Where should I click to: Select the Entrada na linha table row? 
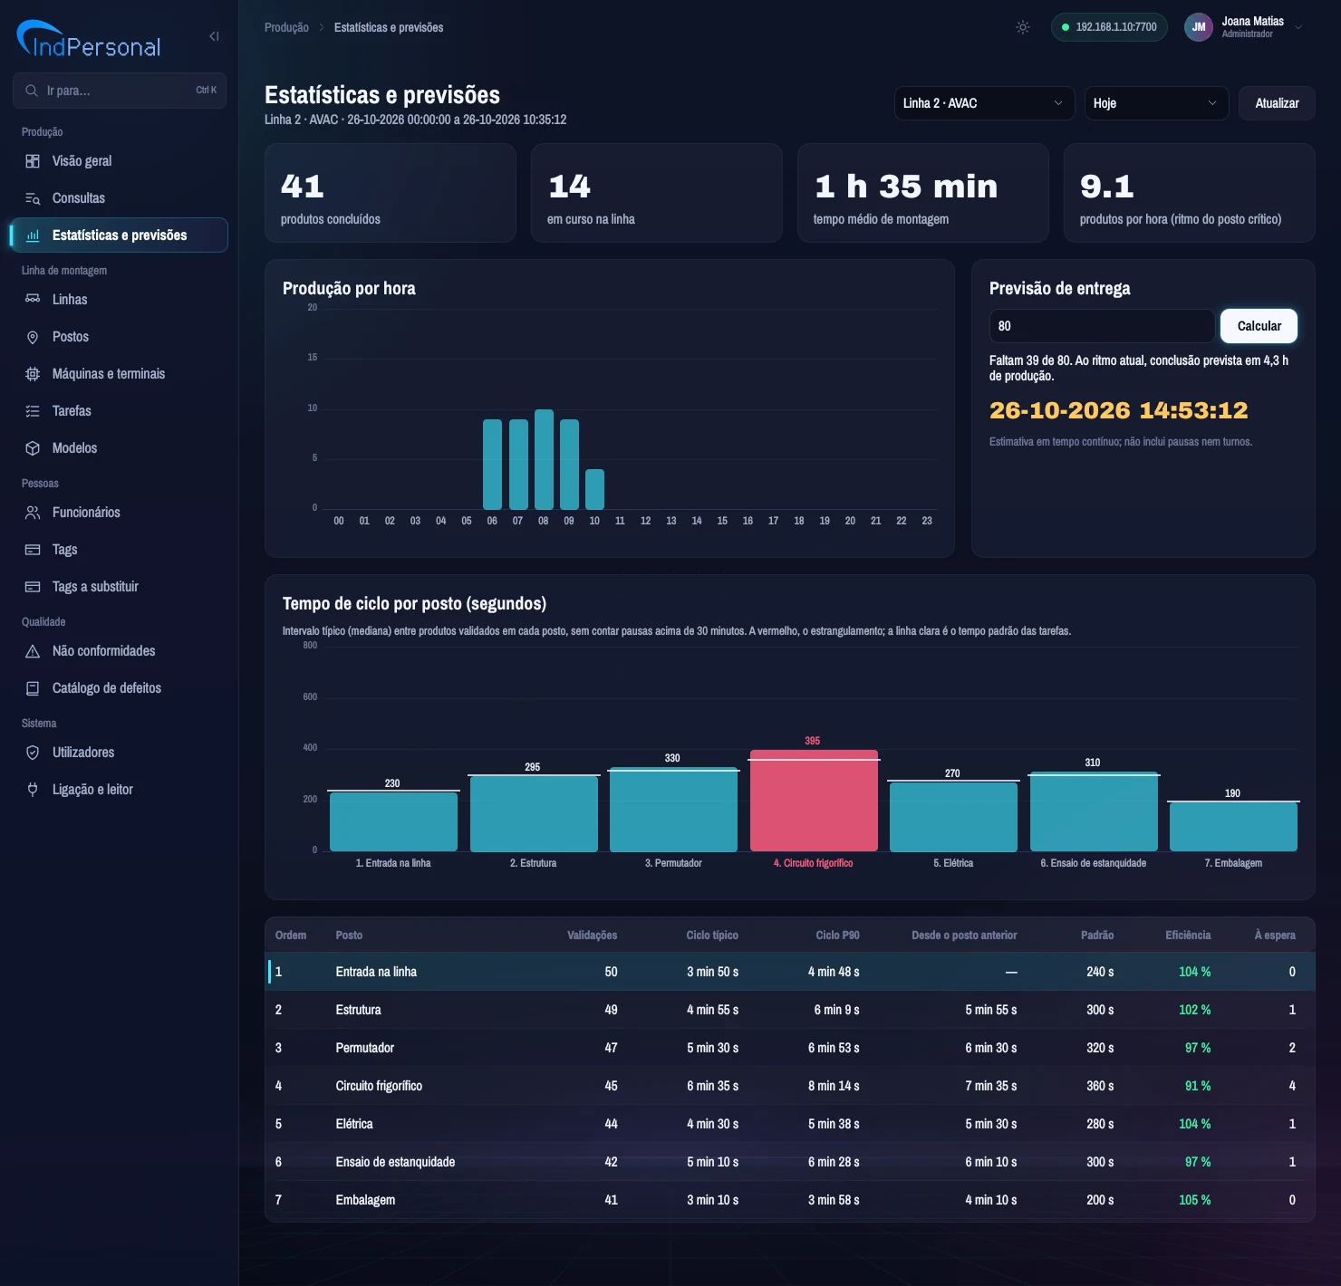[x=789, y=972]
